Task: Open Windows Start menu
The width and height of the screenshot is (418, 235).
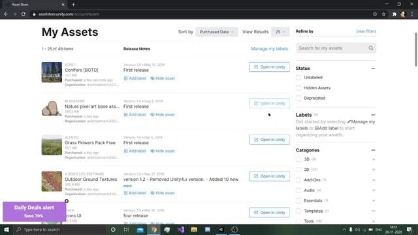Action: coord(6,229)
